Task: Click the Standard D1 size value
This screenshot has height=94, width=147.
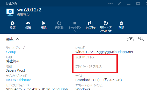Action: (x=99, y=80)
